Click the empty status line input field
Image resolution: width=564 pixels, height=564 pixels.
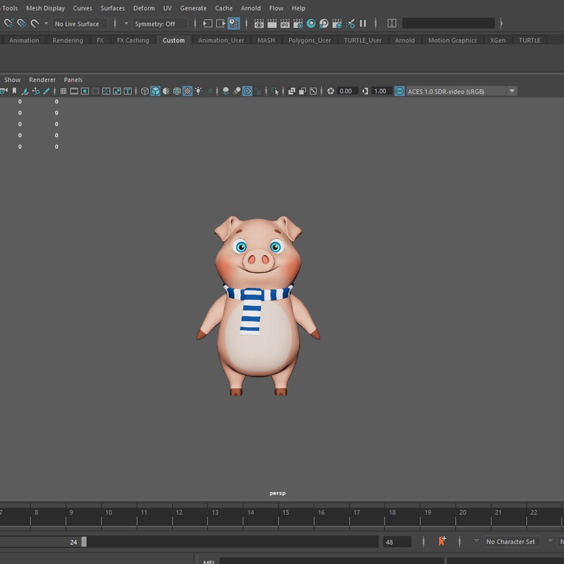click(448, 23)
